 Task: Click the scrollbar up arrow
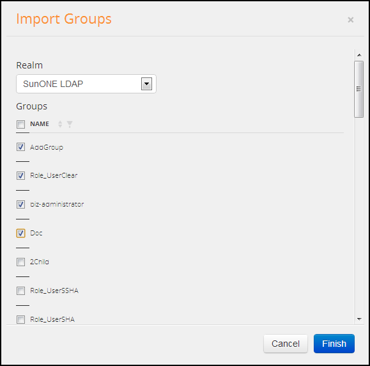[359, 55]
